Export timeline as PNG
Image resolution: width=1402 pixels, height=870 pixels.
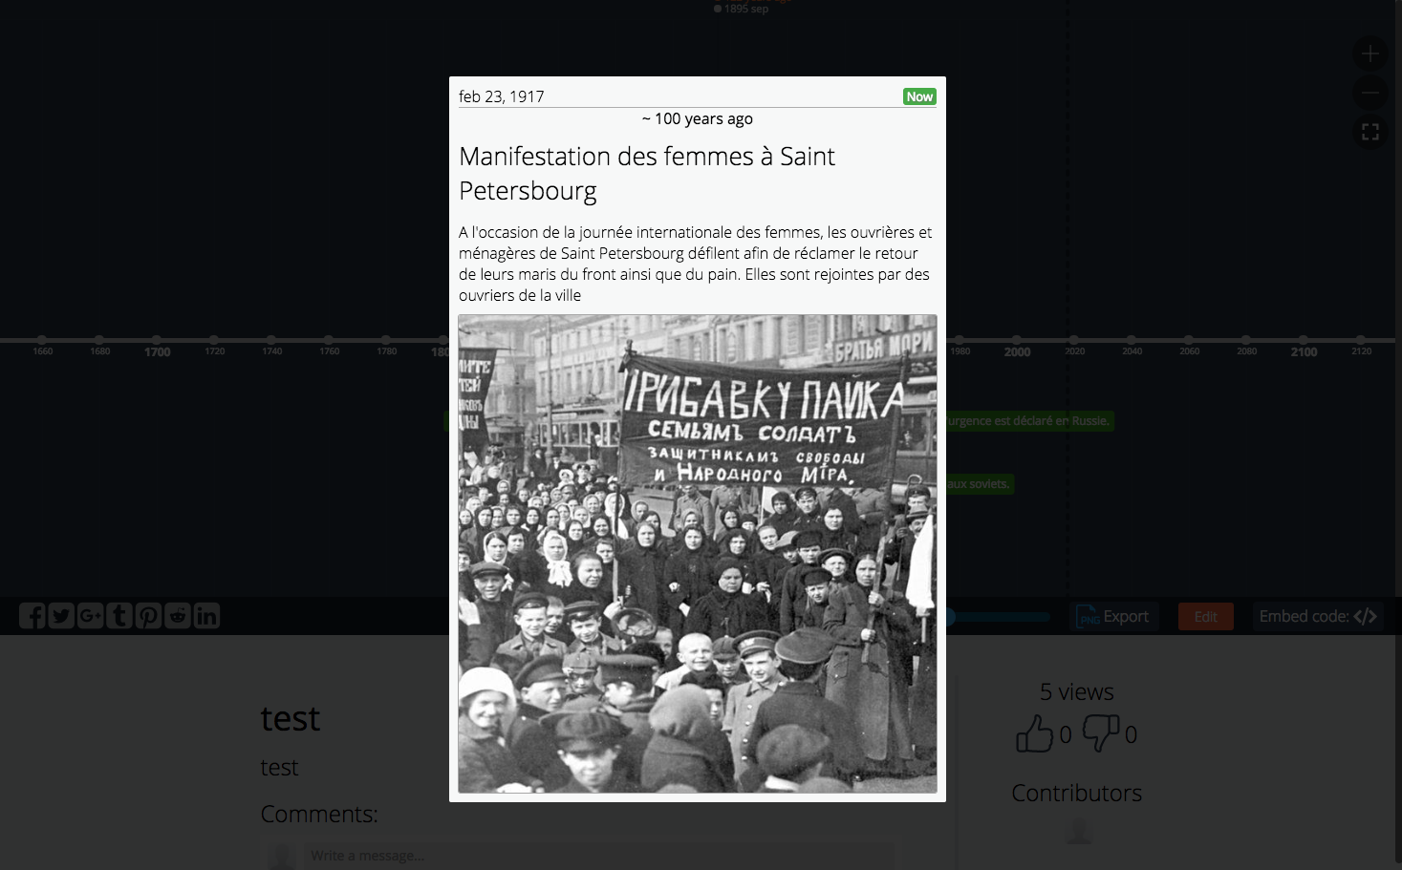1114,616
